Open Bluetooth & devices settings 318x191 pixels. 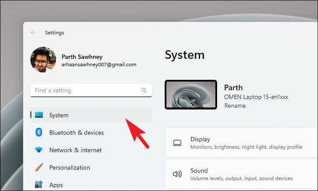click(91, 133)
